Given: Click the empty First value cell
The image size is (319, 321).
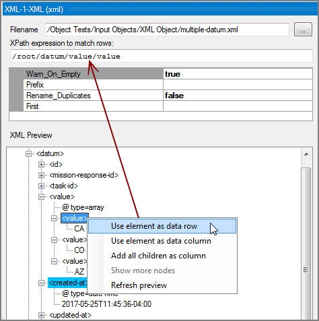Looking at the screenshot, I should (238, 106).
